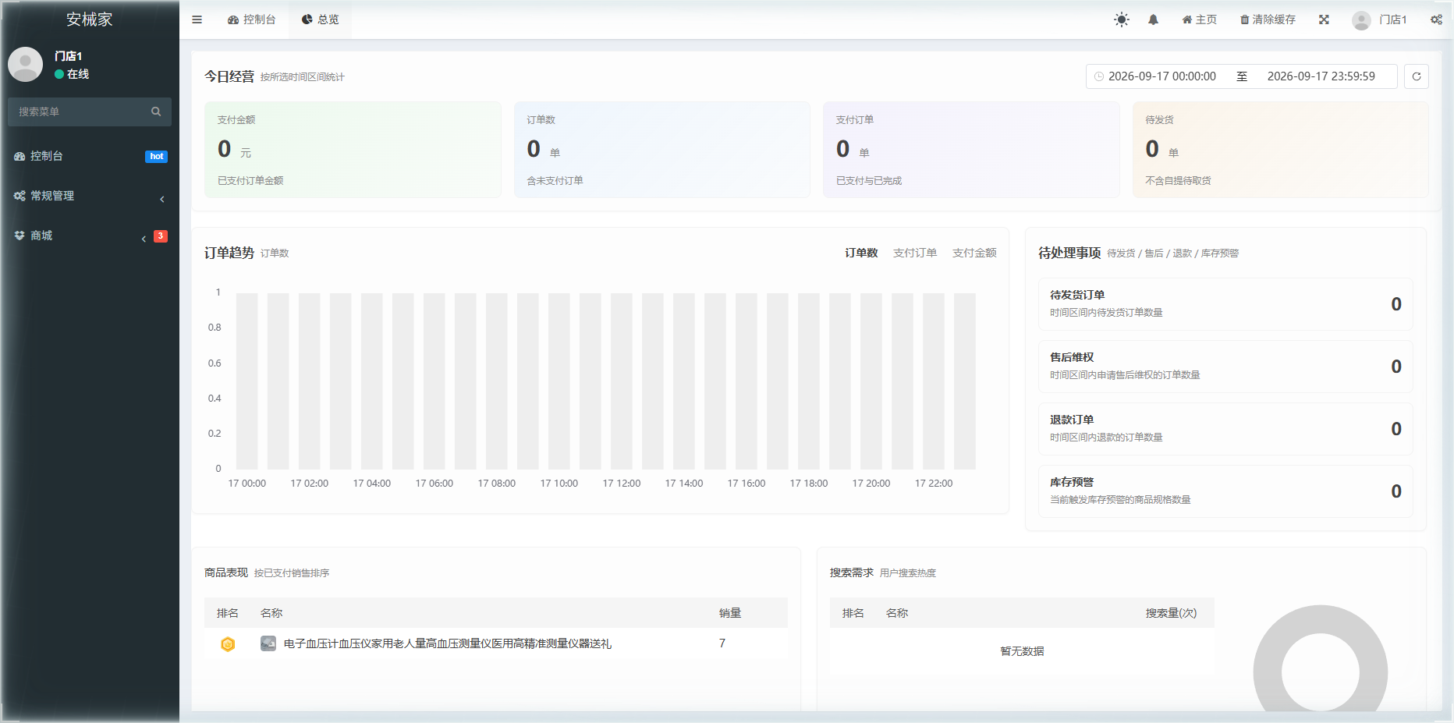Image resolution: width=1454 pixels, height=723 pixels.
Task: Click the 销量 column header
Action: [x=730, y=613]
